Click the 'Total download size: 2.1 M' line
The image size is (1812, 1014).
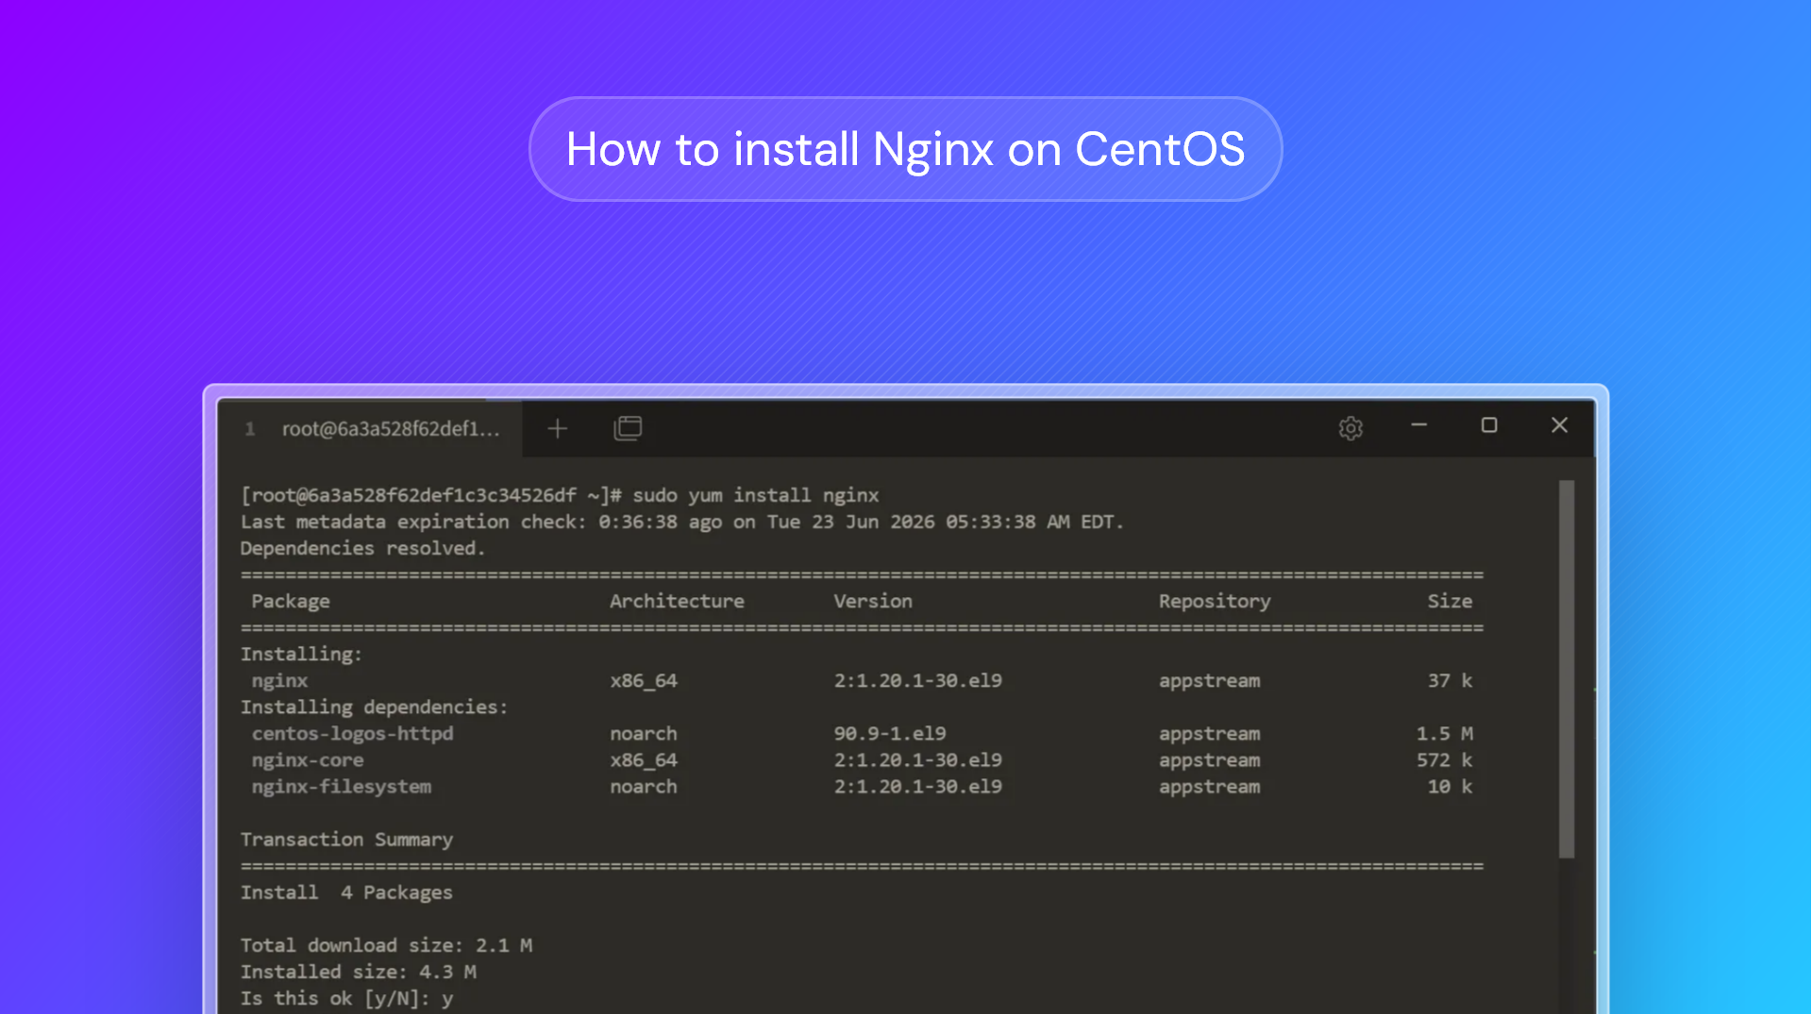click(386, 945)
